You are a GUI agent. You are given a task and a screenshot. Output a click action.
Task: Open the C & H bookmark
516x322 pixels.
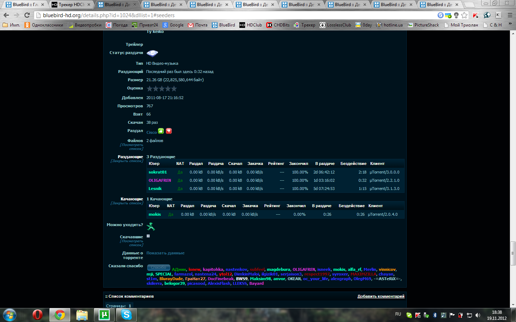pos(492,25)
